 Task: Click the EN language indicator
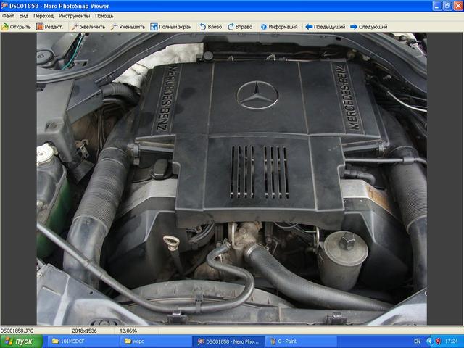click(418, 341)
